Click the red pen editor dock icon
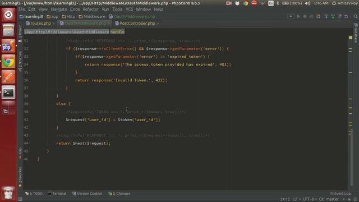The image size is (359, 202). 8,77
